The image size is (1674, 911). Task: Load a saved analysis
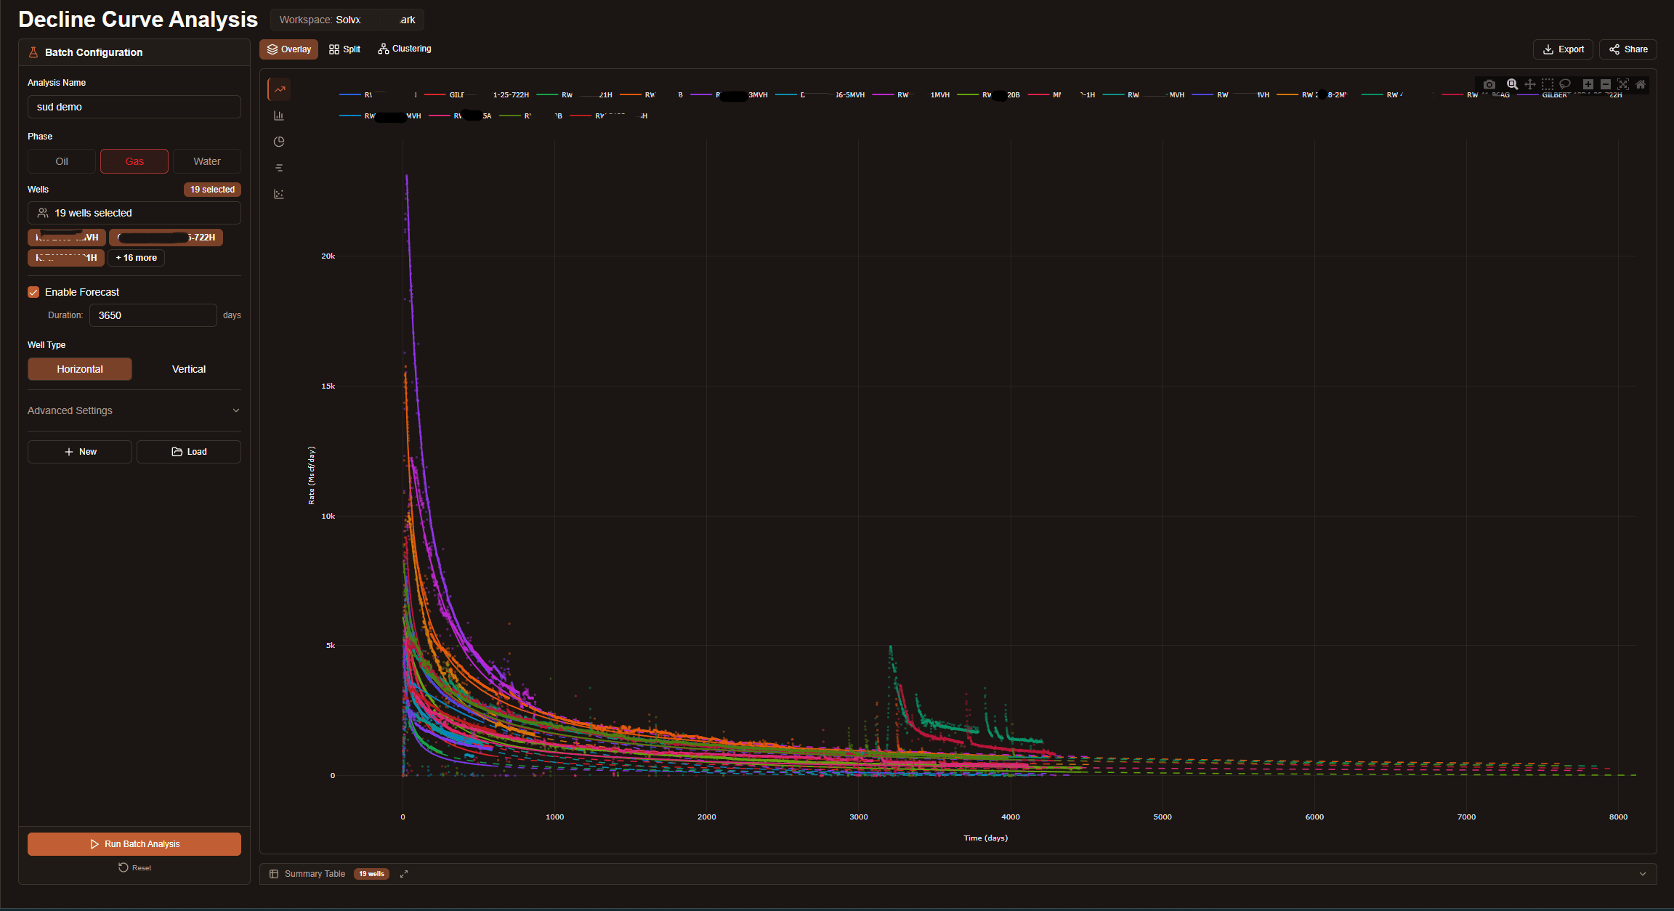tap(189, 452)
